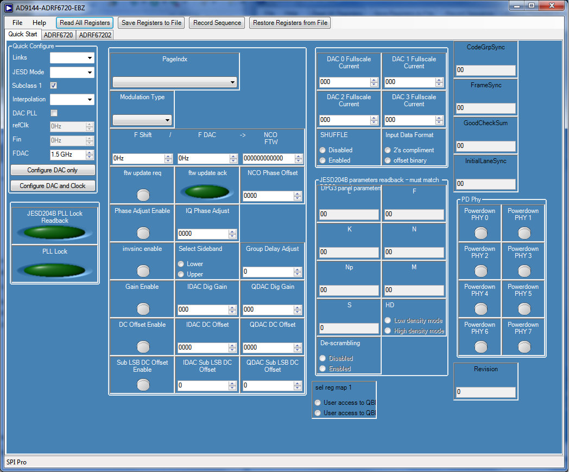Select Low density mode radio button
569x472 pixels.
(x=388, y=320)
